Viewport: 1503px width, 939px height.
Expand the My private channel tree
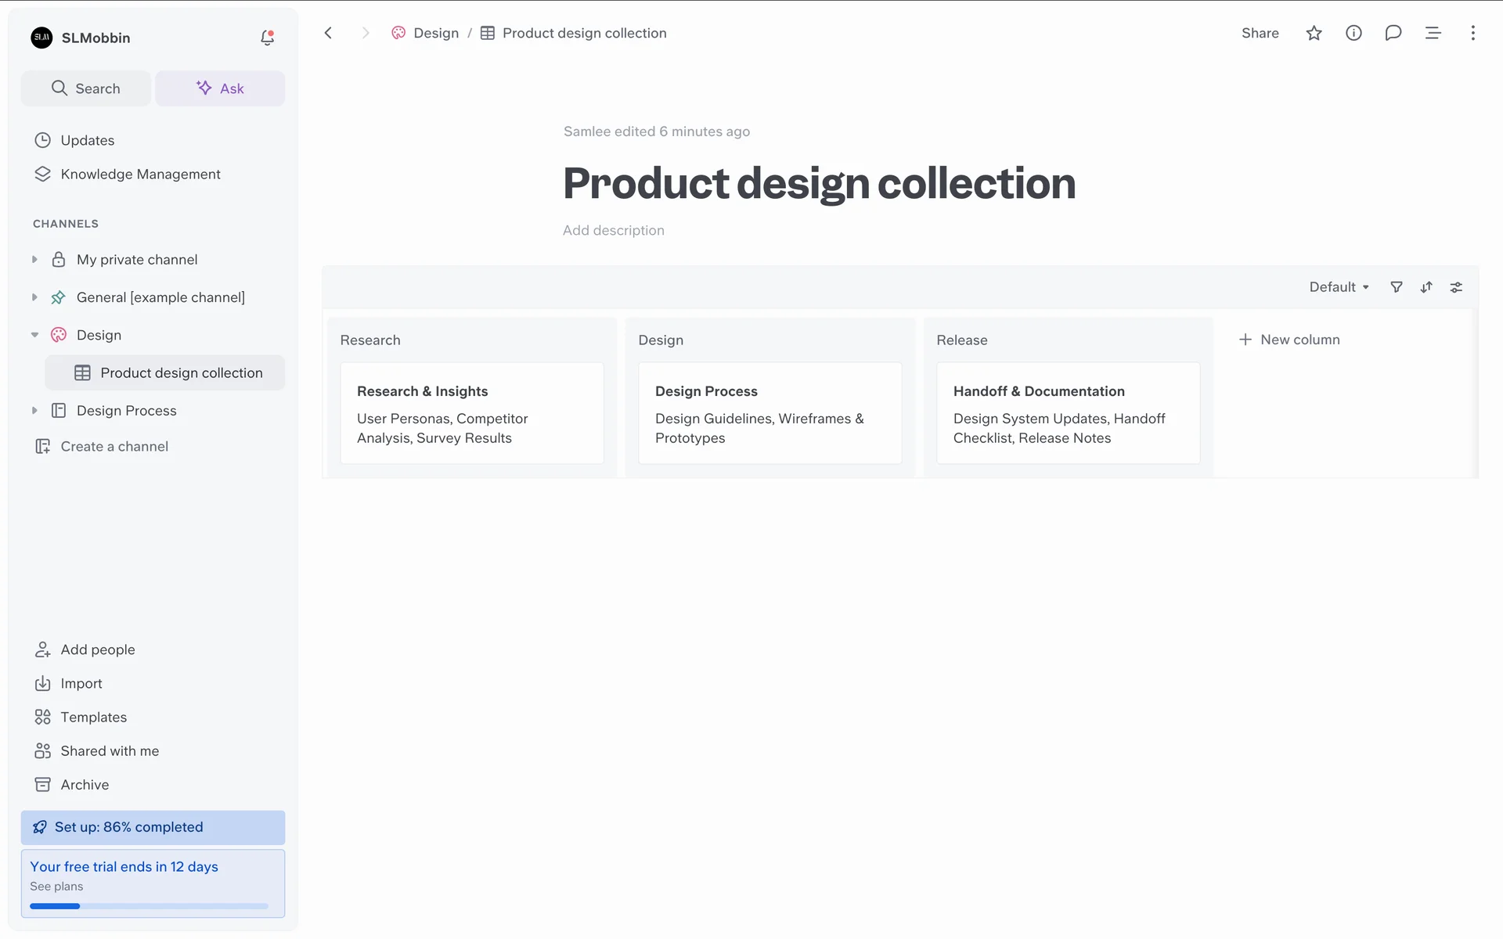[x=34, y=260]
